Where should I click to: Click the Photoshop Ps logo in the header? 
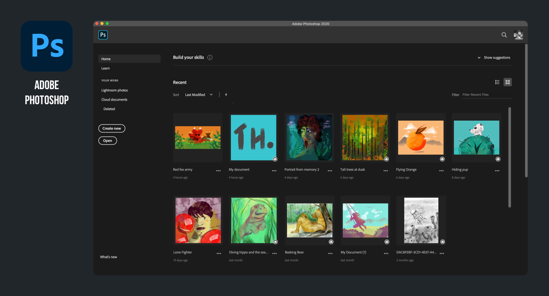pos(103,35)
